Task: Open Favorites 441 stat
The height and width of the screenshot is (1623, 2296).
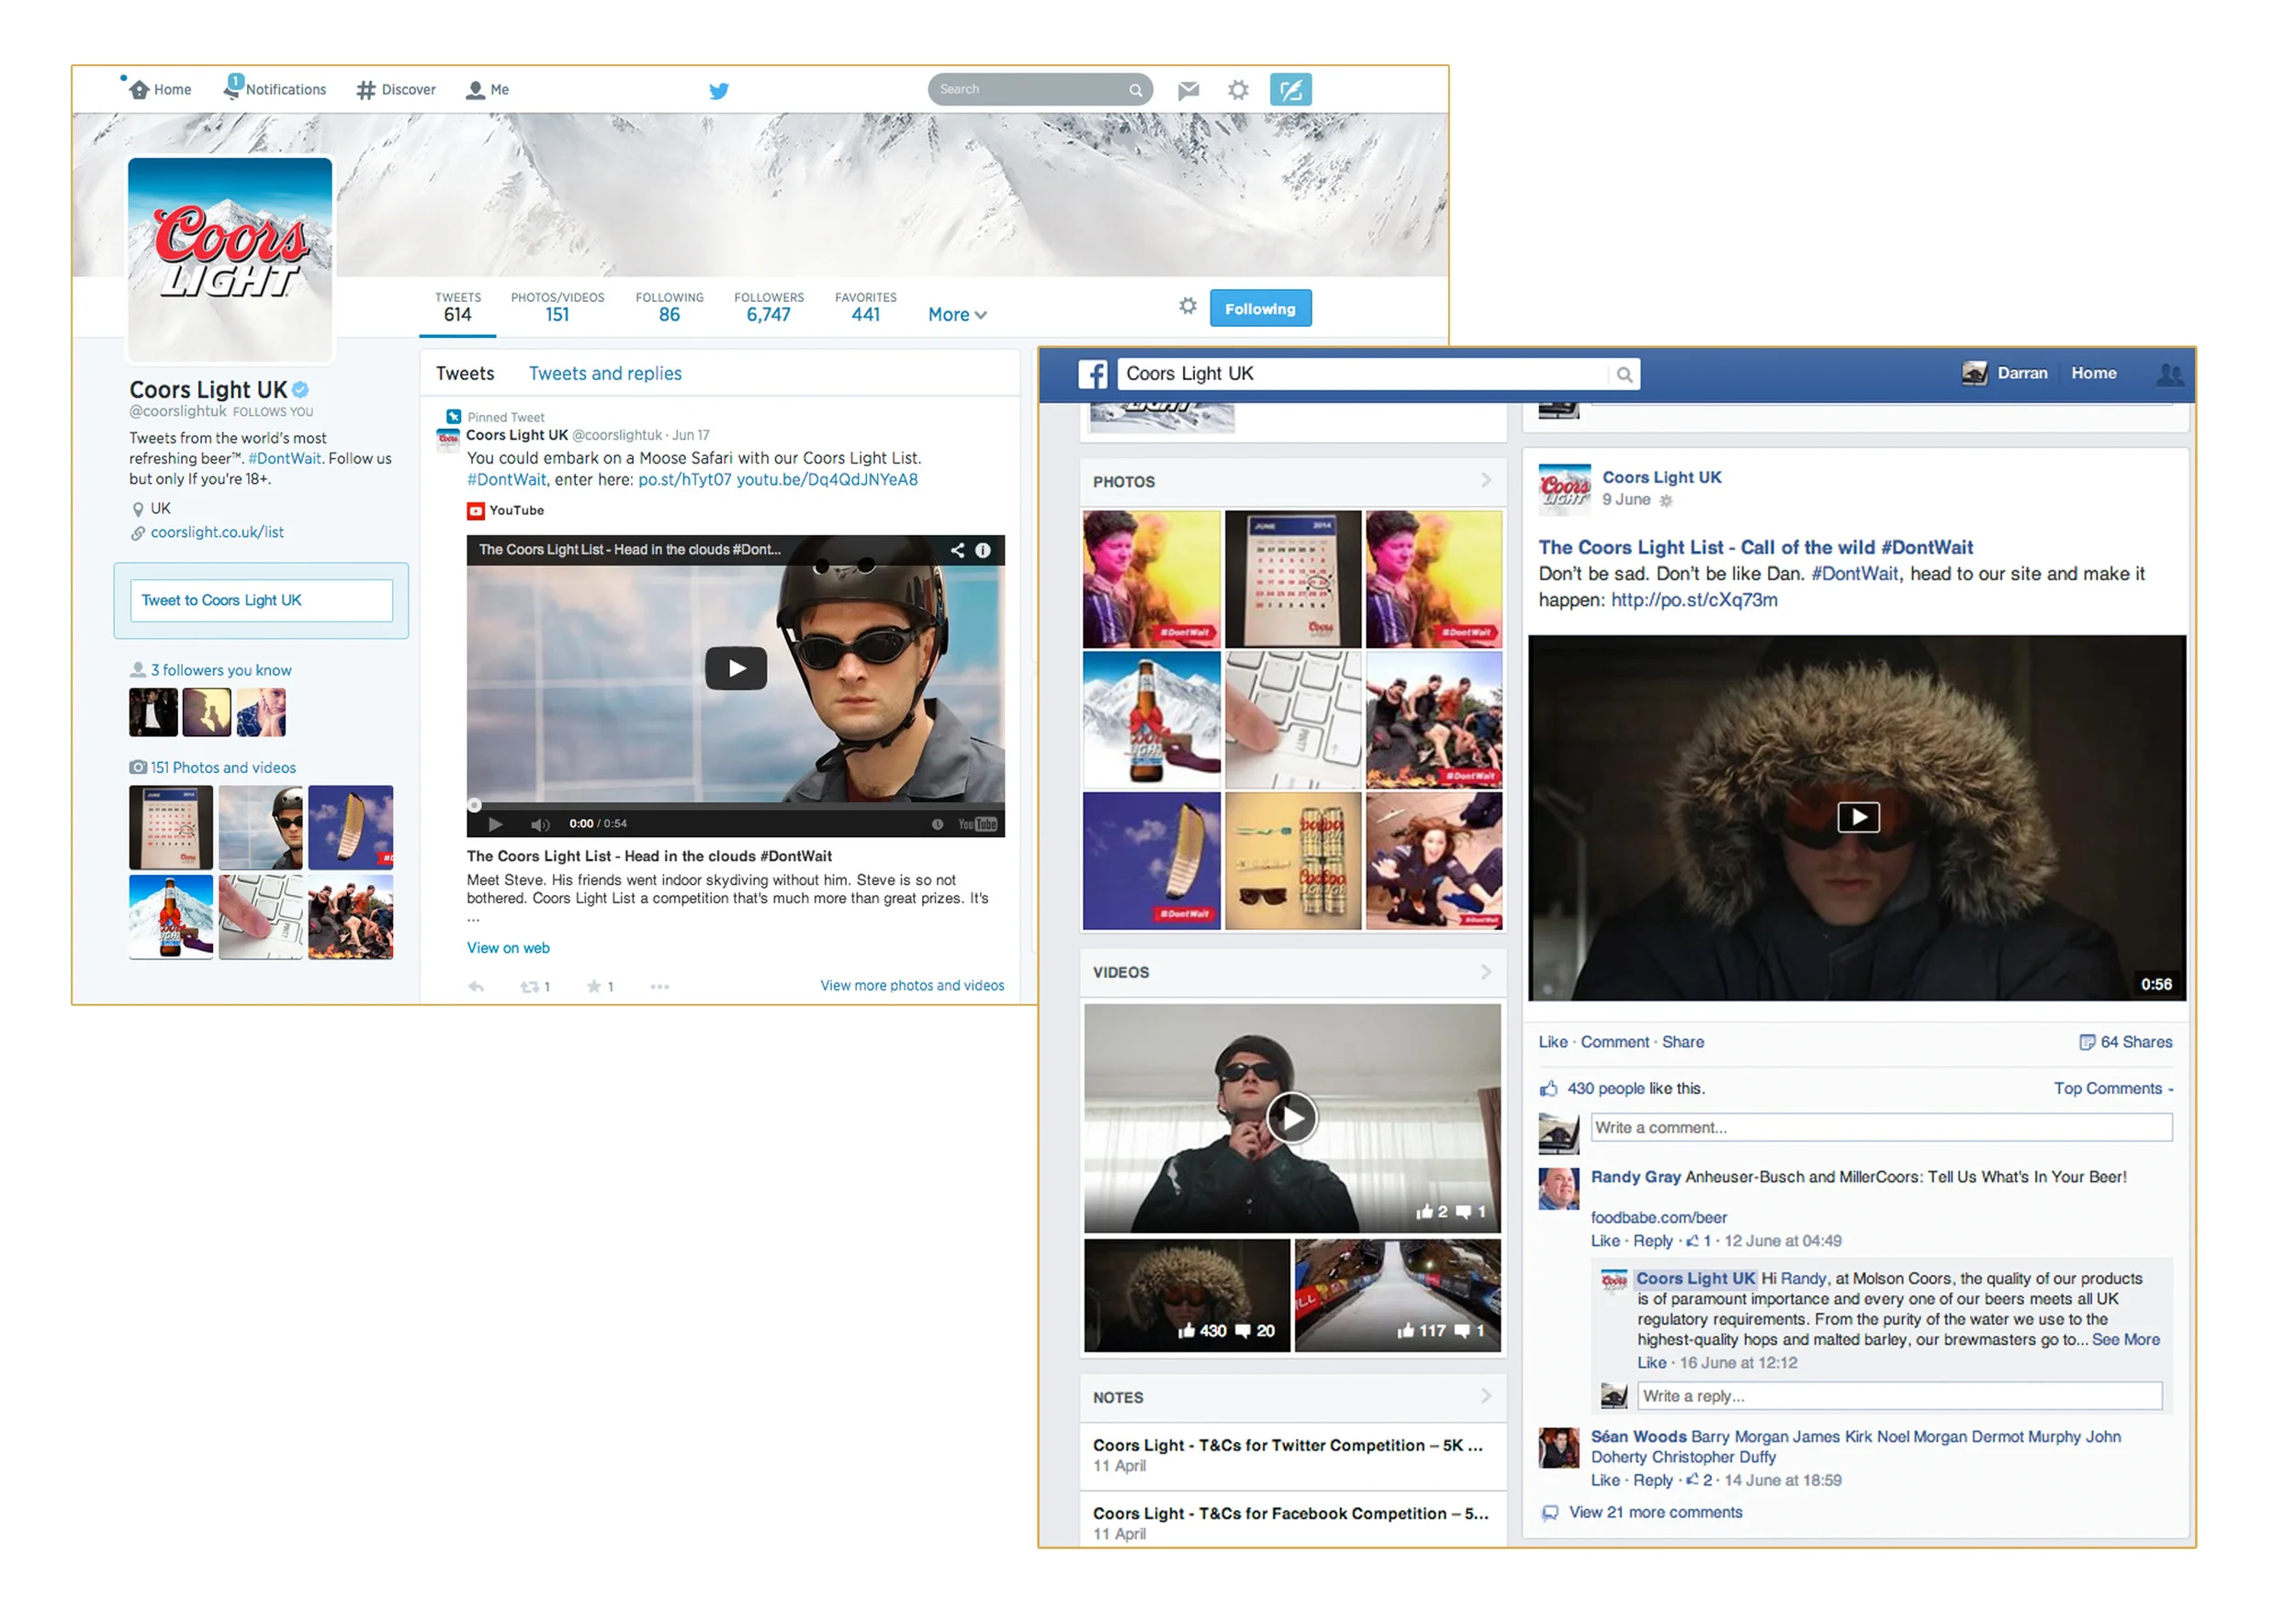Action: 866,308
